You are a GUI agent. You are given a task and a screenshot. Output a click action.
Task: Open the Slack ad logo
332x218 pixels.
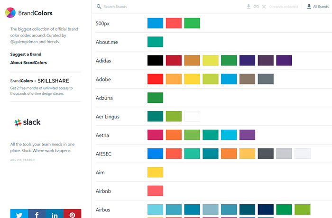pyautogui.click(x=28, y=122)
